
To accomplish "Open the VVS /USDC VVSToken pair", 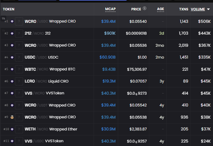I will (44, 141).
